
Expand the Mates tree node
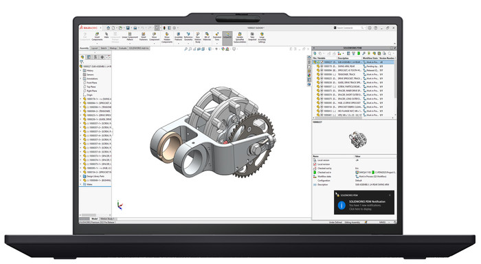(x=81, y=184)
